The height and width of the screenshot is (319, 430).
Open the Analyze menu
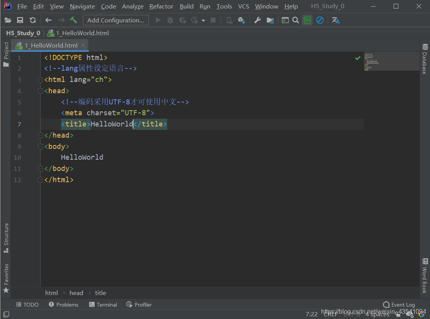[x=133, y=6]
